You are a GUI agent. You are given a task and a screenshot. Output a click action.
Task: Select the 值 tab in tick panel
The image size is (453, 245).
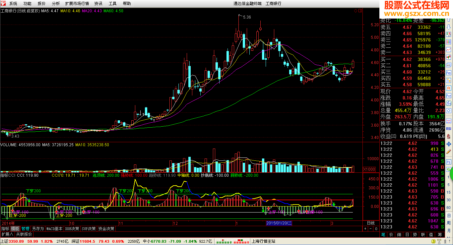(431, 234)
